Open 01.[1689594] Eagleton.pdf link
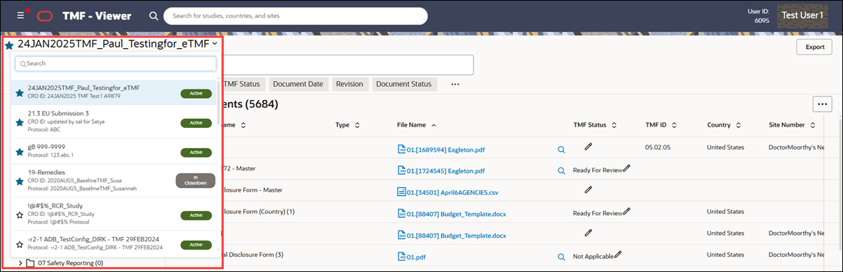The height and width of the screenshot is (272, 843). pos(446,149)
